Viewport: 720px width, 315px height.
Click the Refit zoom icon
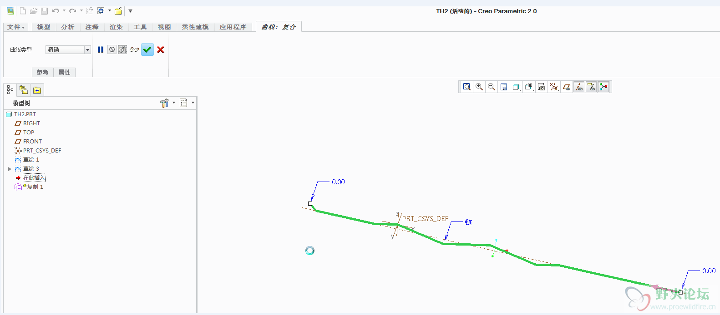click(x=467, y=87)
